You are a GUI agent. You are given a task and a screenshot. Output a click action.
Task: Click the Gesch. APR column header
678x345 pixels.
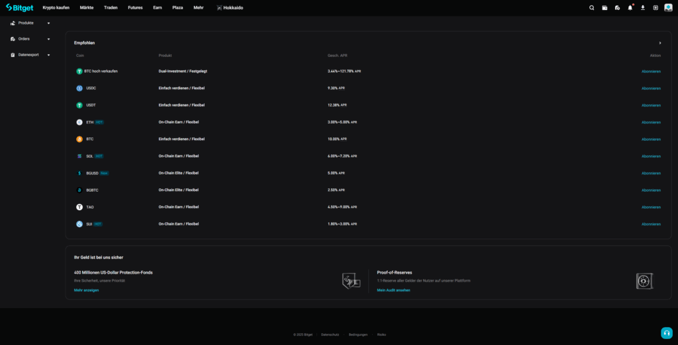tap(337, 56)
